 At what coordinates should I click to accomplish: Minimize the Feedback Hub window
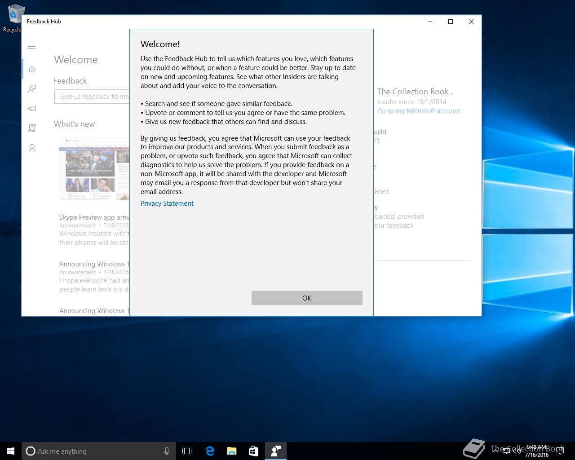click(430, 22)
